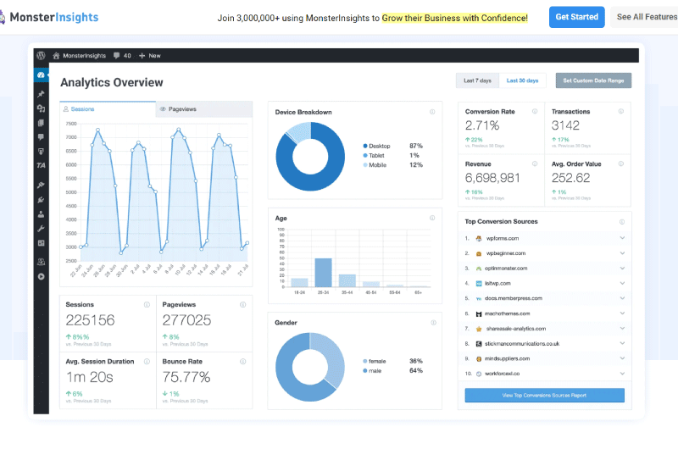Image resolution: width=678 pixels, height=449 pixels.
Task: Click the Sessions total 225156
Action: [90, 320]
